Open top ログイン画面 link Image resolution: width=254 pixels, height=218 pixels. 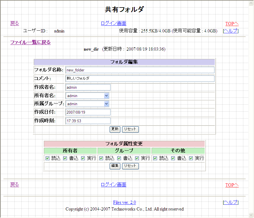click(x=113, y=23)
